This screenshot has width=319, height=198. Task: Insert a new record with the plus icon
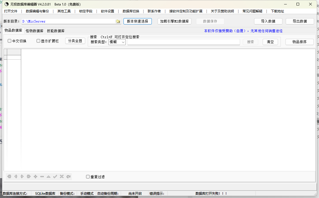click(35, 176)
